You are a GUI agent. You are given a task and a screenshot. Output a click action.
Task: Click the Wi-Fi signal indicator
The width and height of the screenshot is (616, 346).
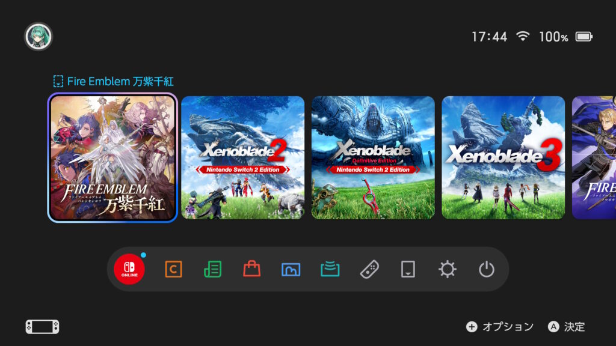[x=523, y=36]
